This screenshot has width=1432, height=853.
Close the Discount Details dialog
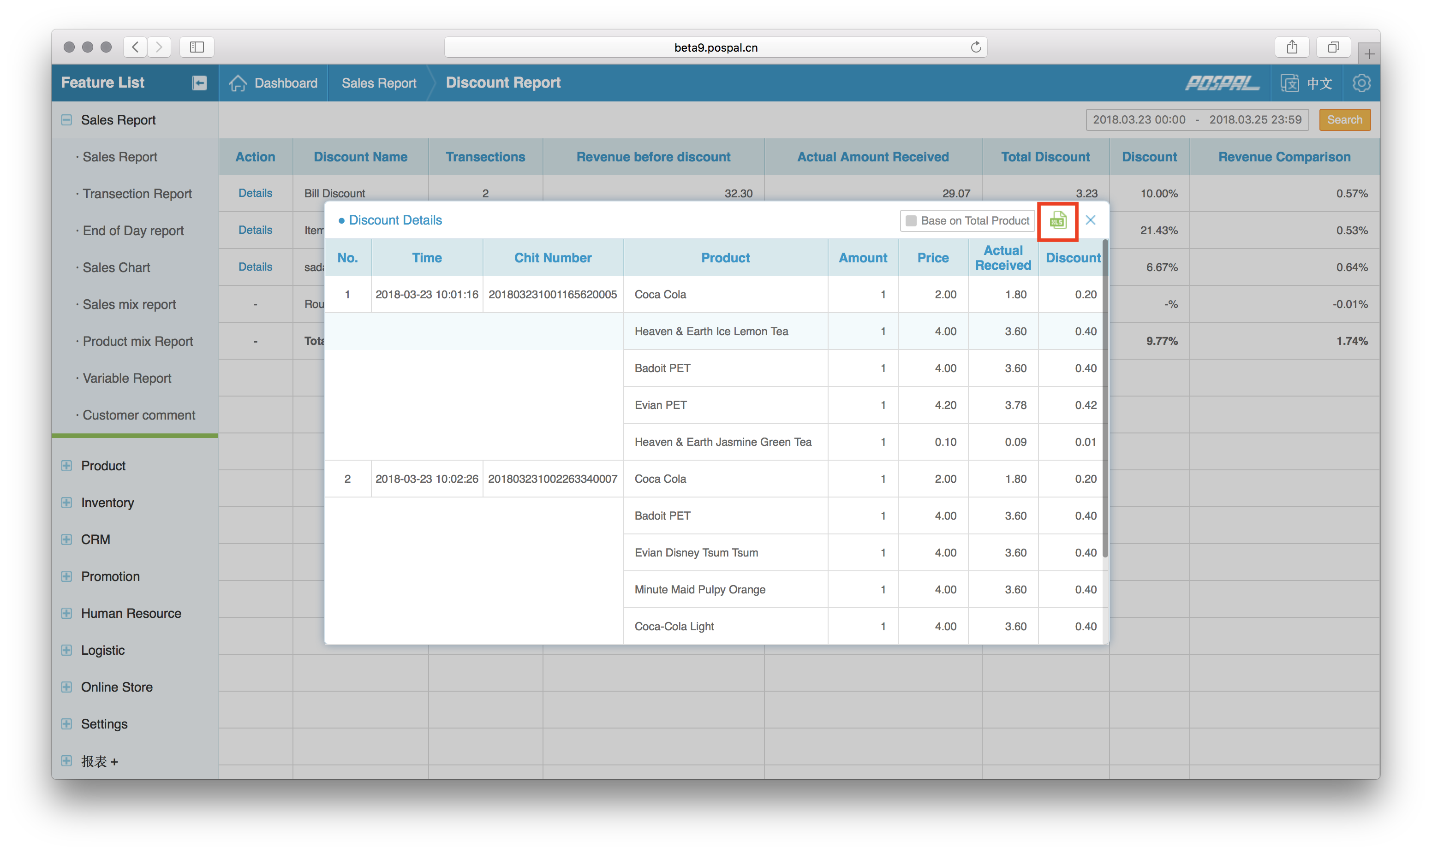click(1091, 220)
